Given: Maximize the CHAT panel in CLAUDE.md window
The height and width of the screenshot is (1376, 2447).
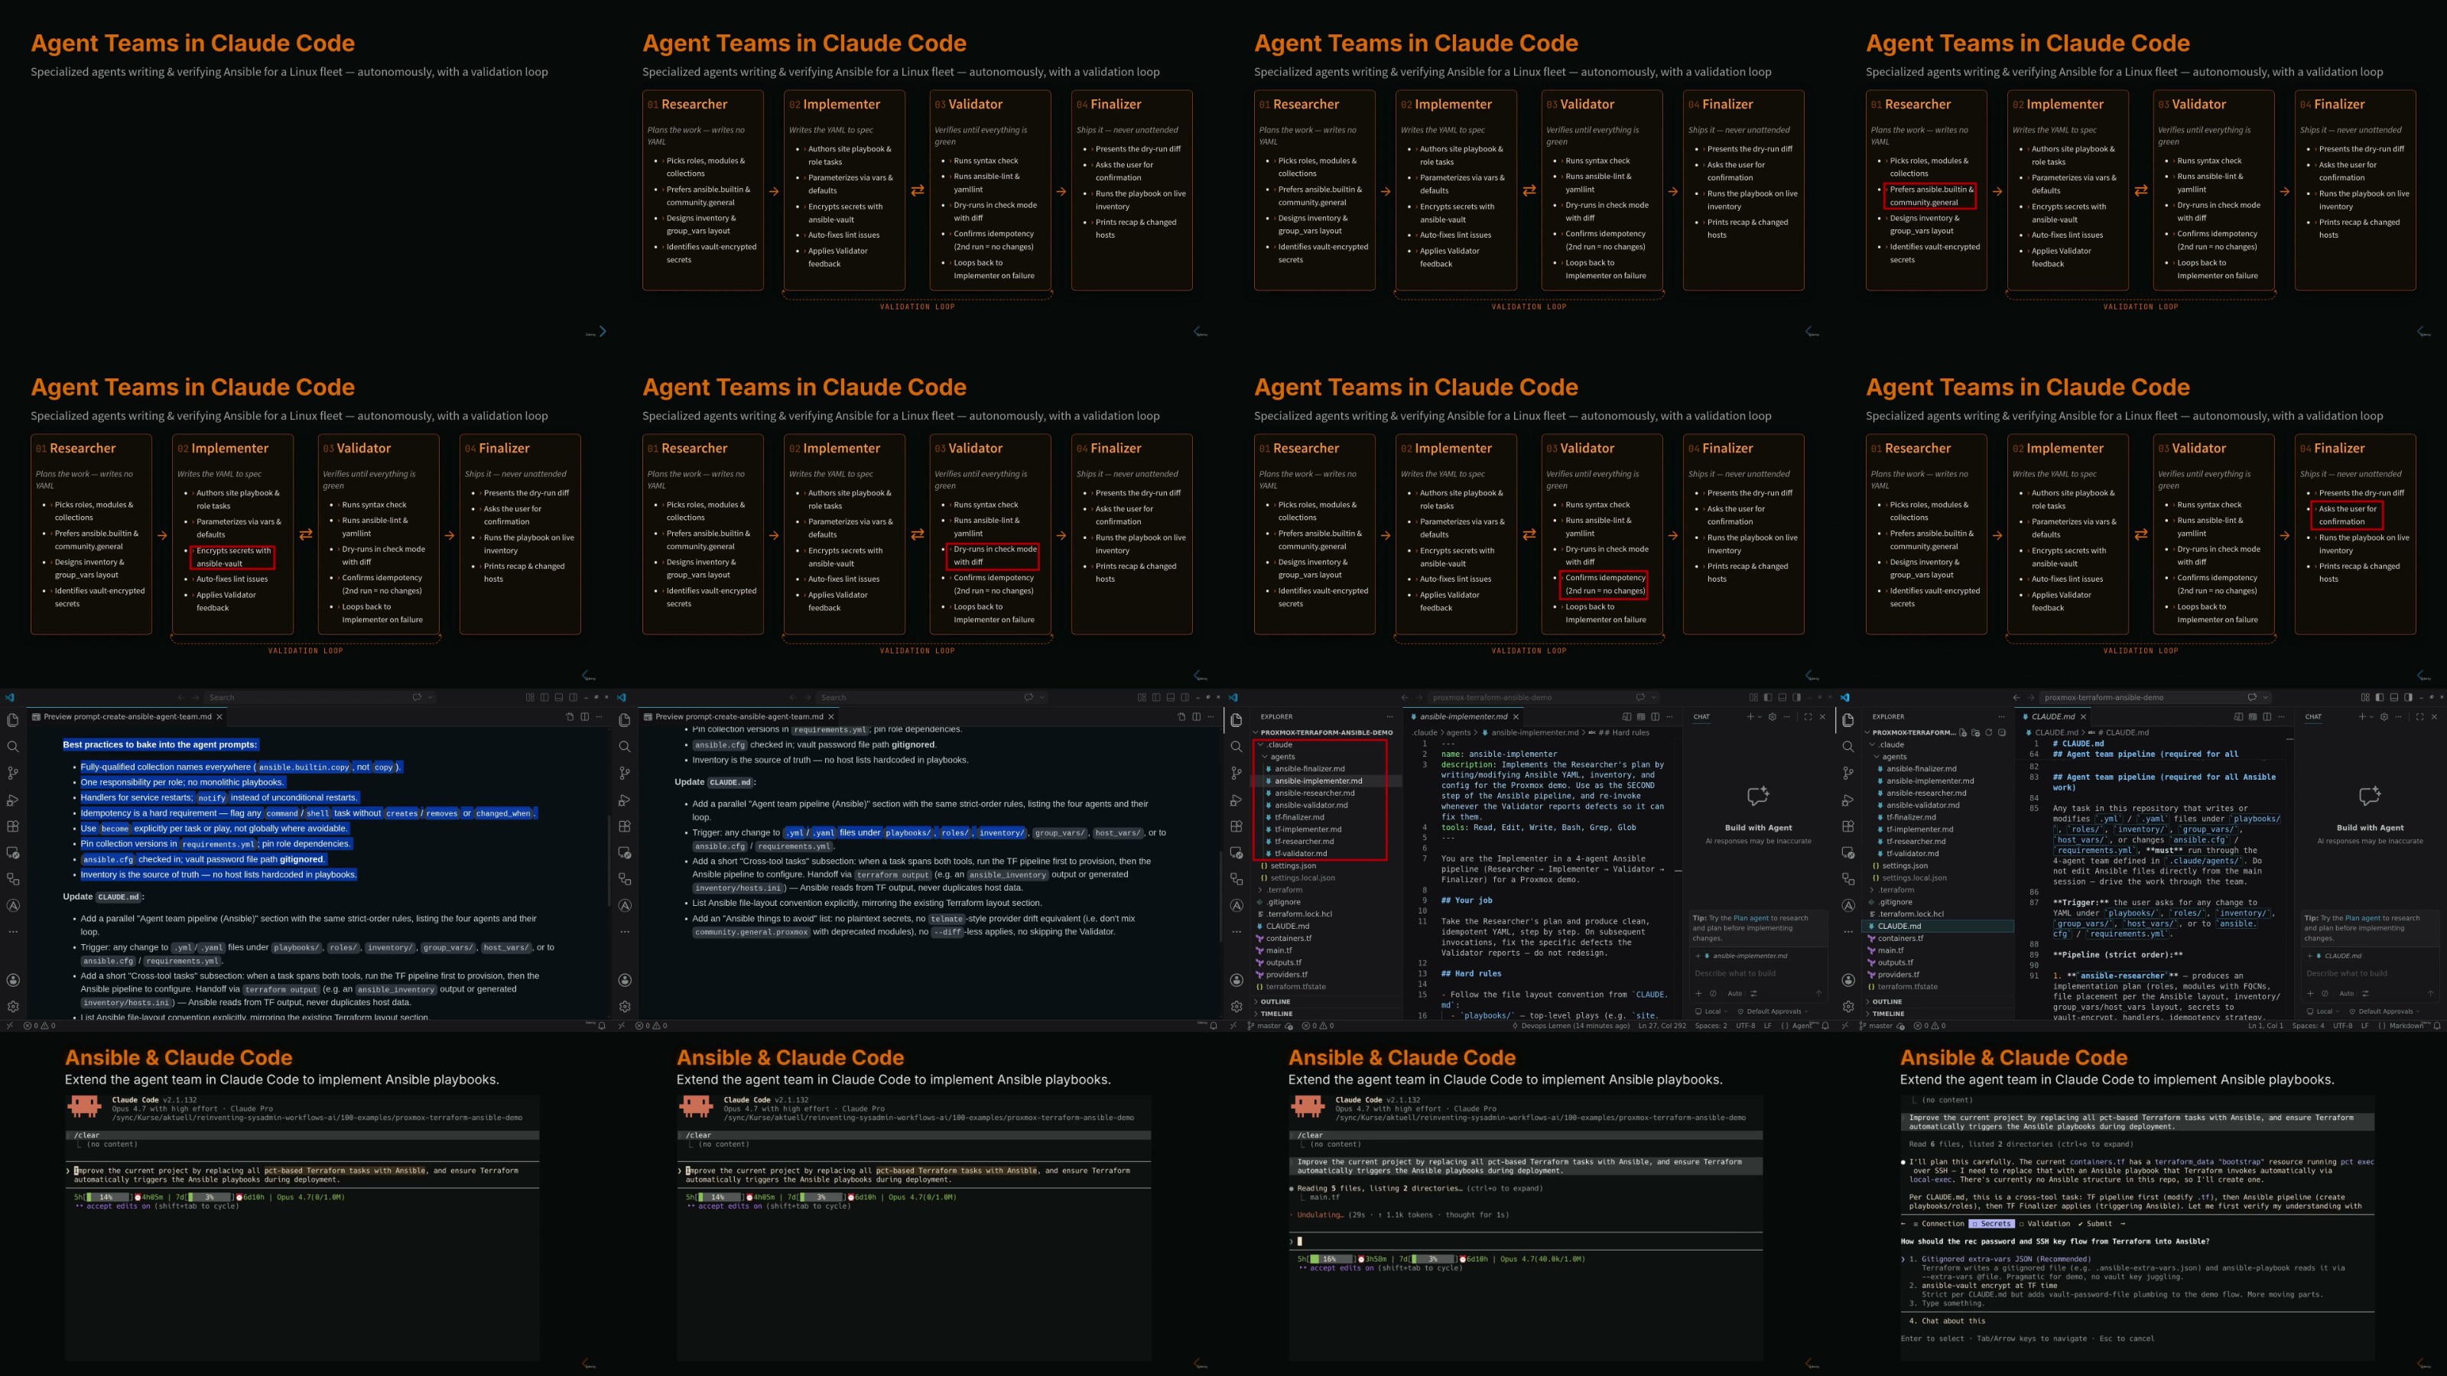Looking at the screenshot, I should coord(2419,717).
